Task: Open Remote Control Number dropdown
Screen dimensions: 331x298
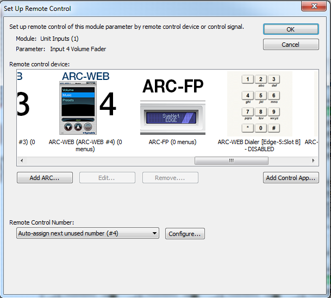Action: click(x=88, y=233)
